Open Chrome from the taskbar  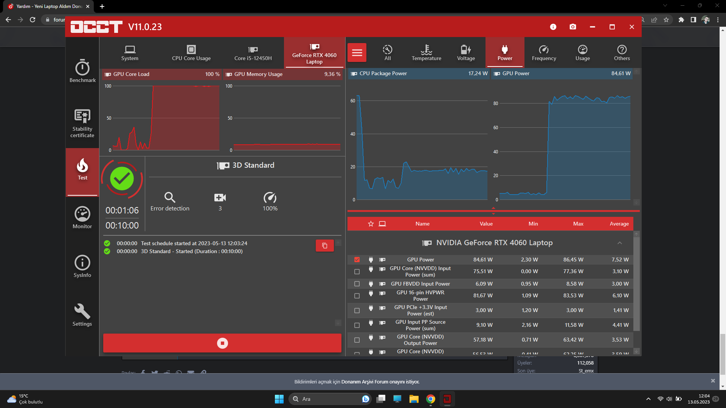pyautogui.click(x=430, y=399)
